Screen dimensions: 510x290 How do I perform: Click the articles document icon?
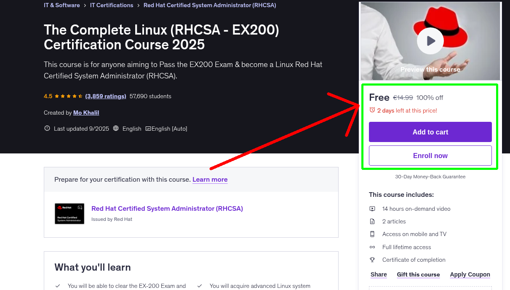pyautogui.click(x=372, y=221)
